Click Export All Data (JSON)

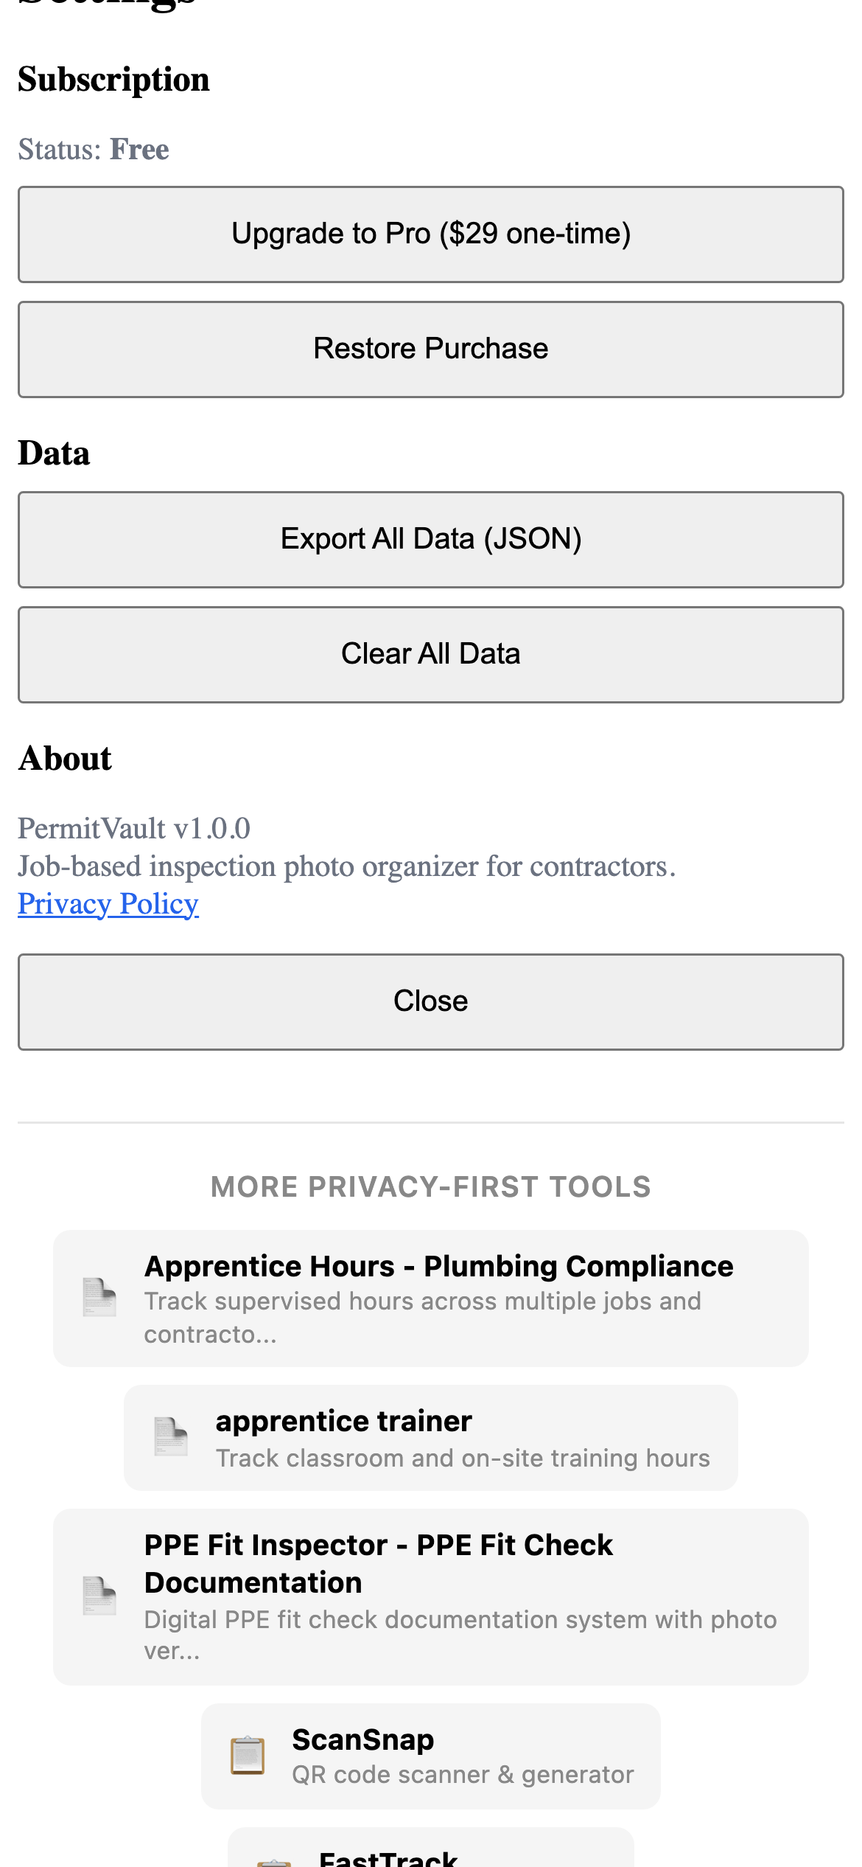tap(431, 539)
